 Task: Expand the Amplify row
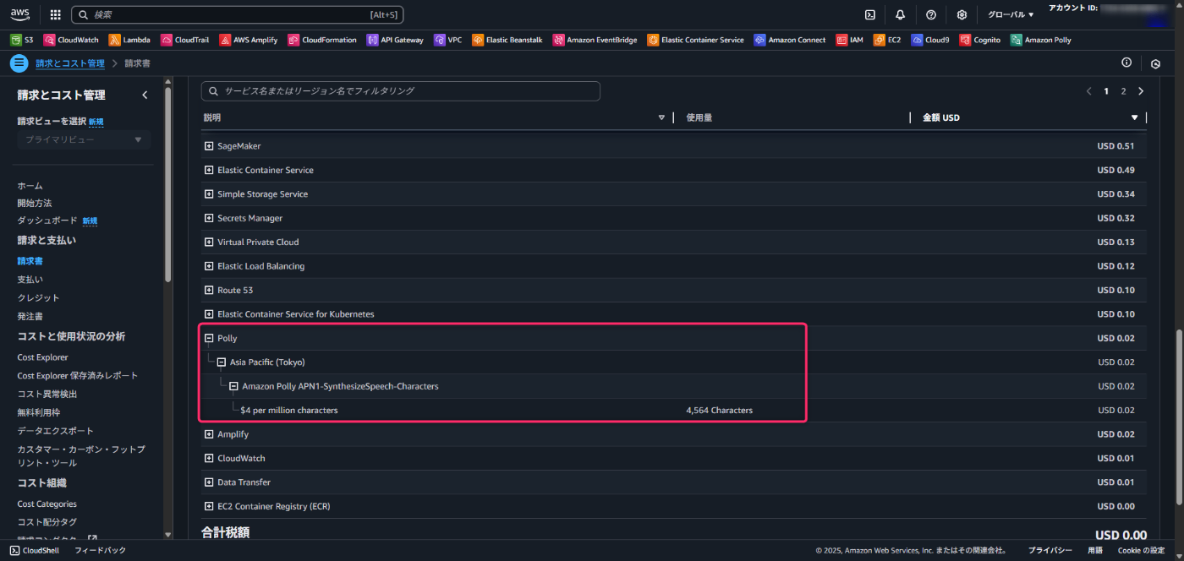pos(209,434)
